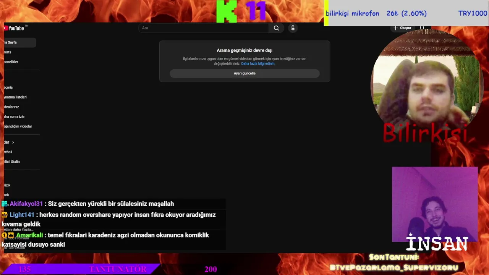Click the 135 progress value
The image size is (489, 275).
pos(24,269)
